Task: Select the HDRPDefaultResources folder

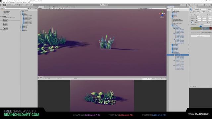Action: point(10,18)
